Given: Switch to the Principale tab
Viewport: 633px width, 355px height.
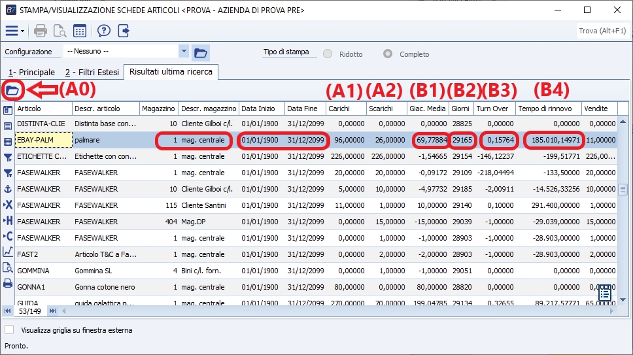Looking at the screenshot, I should [x=31, y=73].
